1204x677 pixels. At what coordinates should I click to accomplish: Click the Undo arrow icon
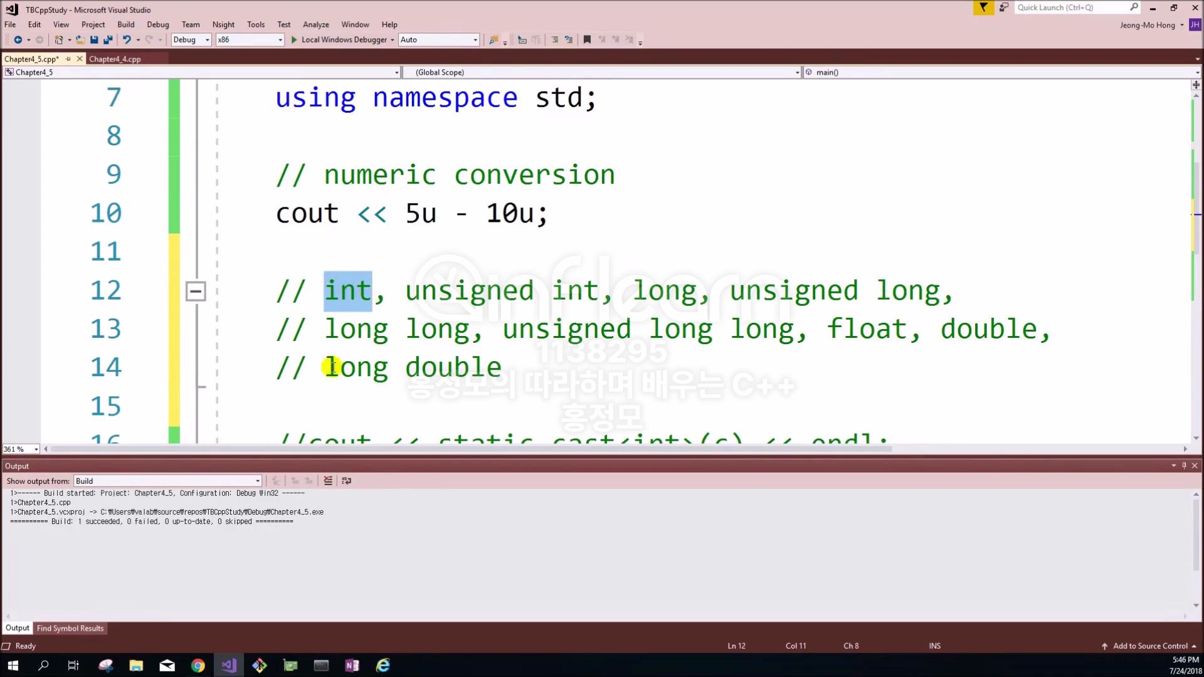(127, 39)
